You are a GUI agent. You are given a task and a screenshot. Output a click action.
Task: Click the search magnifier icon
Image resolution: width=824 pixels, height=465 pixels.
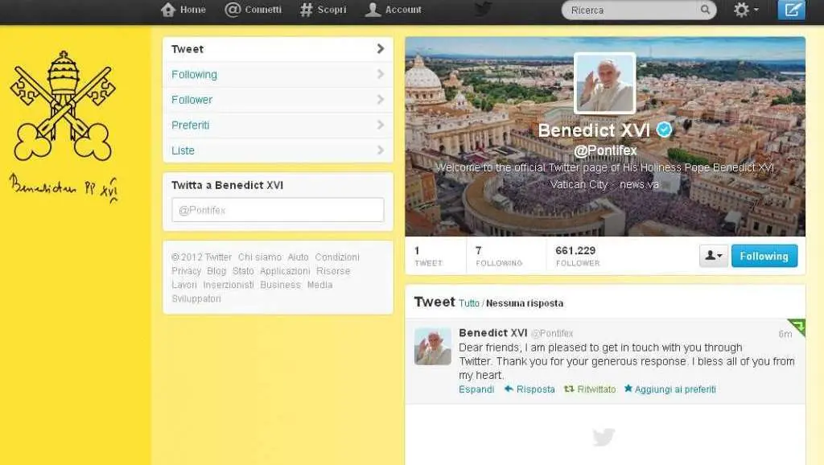(x=705, y=10)
